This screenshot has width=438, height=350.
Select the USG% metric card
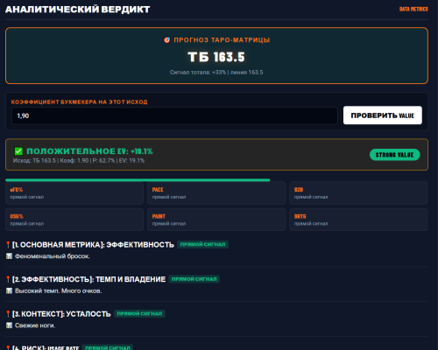tap(74, 220)
